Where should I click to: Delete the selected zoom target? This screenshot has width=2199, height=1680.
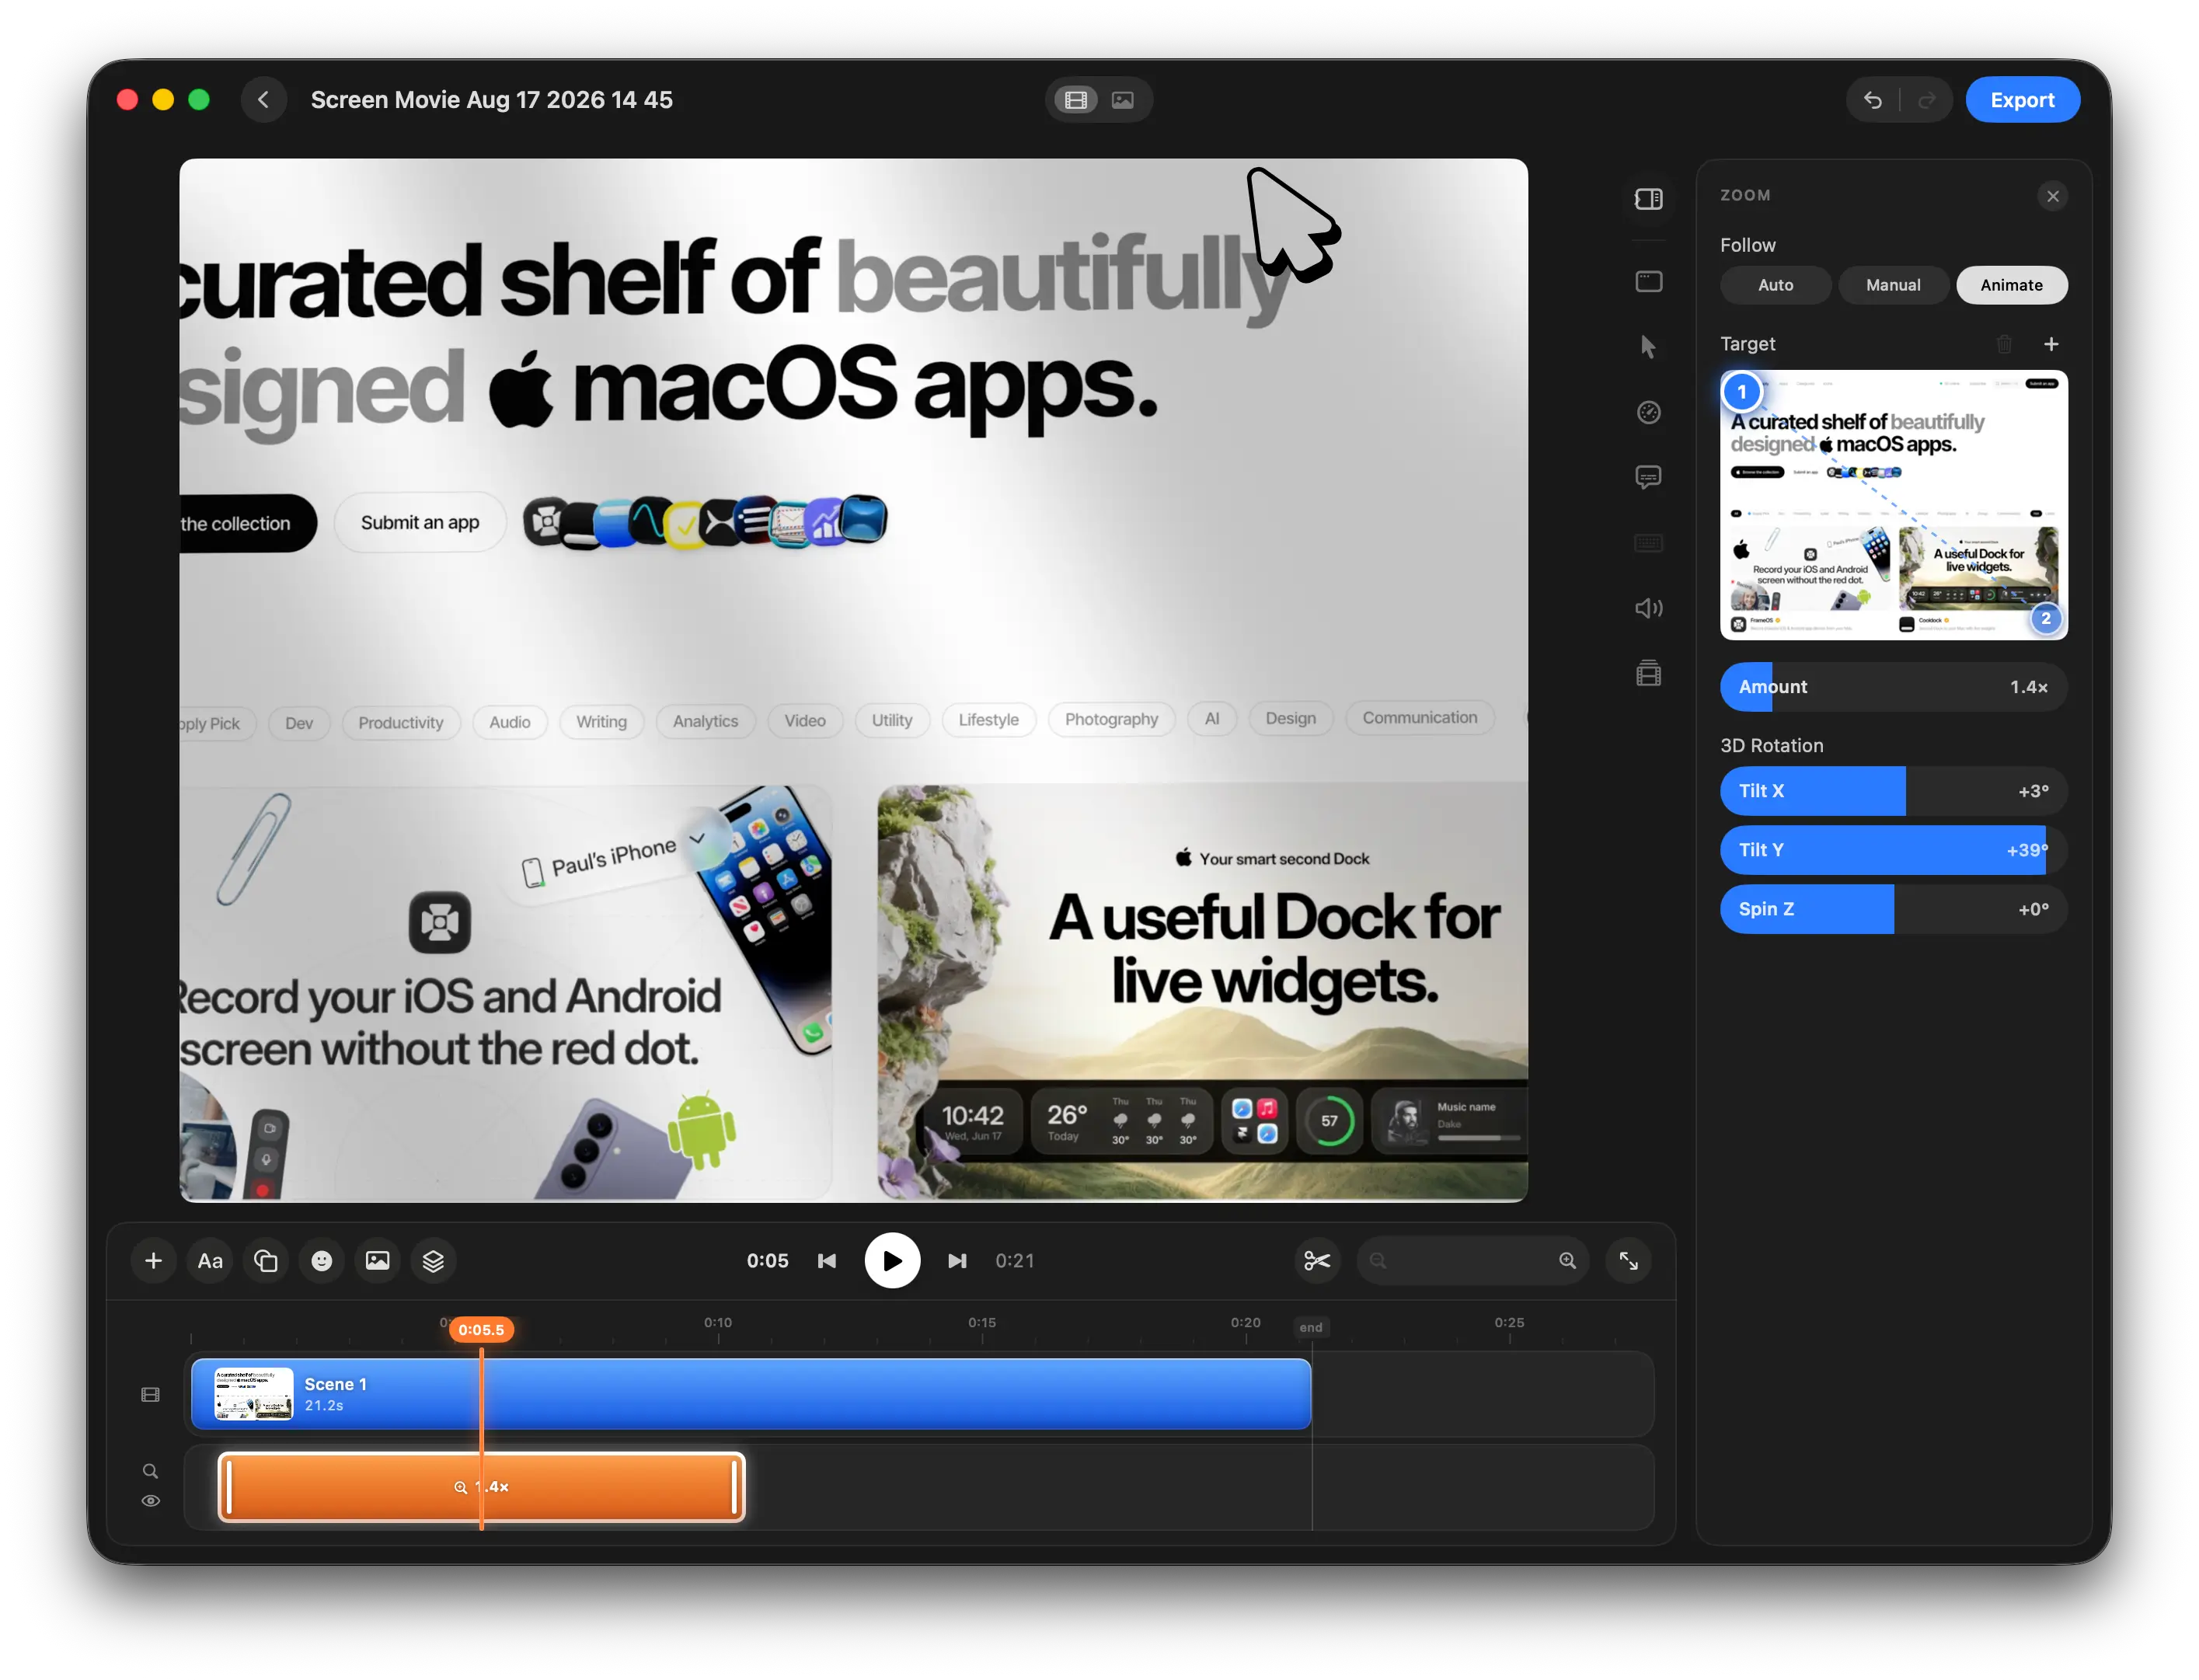(2004, 344)
